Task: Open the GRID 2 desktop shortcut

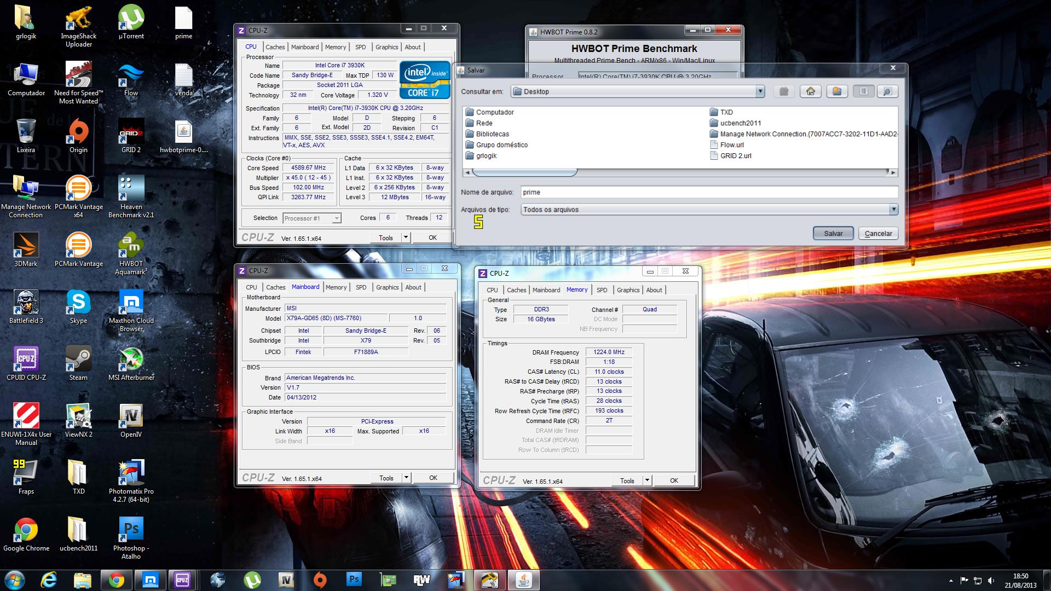Action: point(131,136)
